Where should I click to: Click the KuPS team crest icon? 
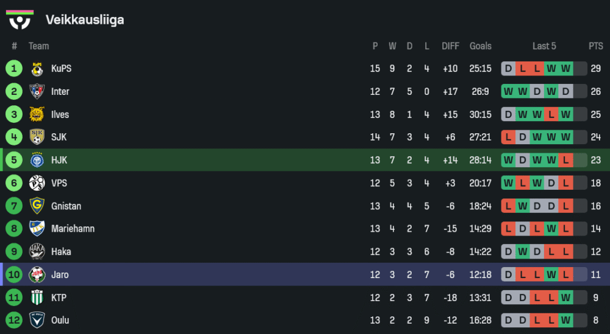[37, 69]
